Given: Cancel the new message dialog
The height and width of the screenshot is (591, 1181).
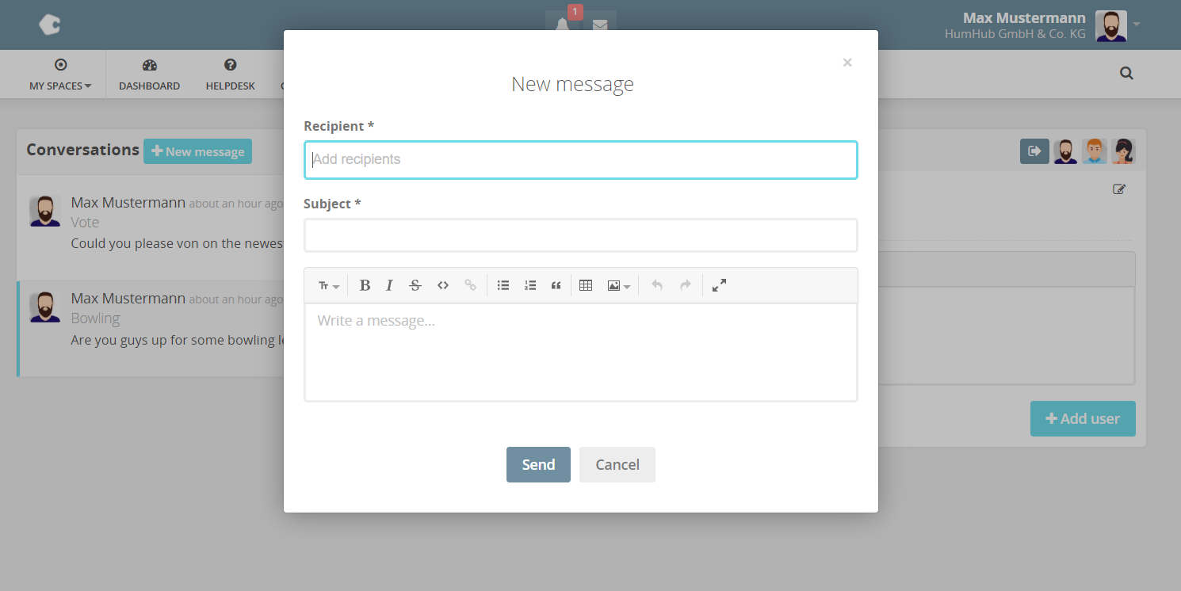Looking at the screenshot, I should [x=617, y=465].
